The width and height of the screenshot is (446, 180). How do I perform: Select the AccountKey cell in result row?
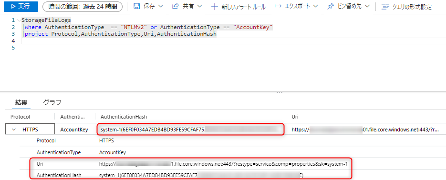74,130
